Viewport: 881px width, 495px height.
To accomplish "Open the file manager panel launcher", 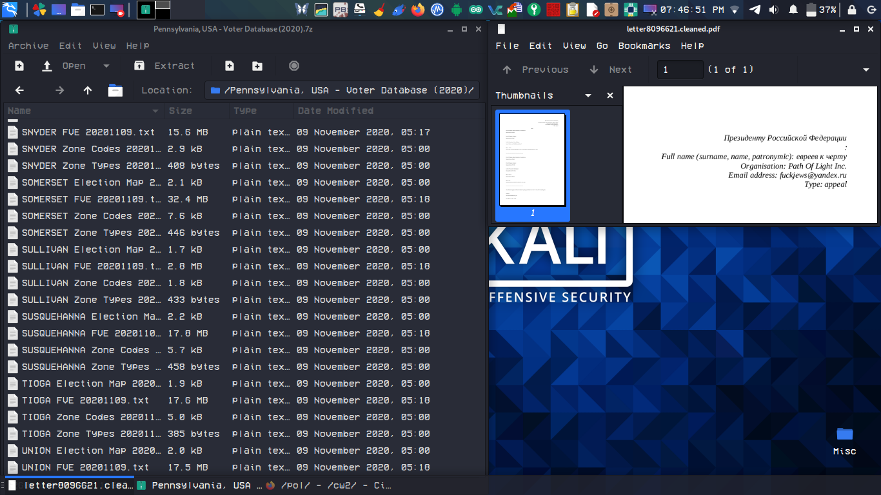I will 78,10.
